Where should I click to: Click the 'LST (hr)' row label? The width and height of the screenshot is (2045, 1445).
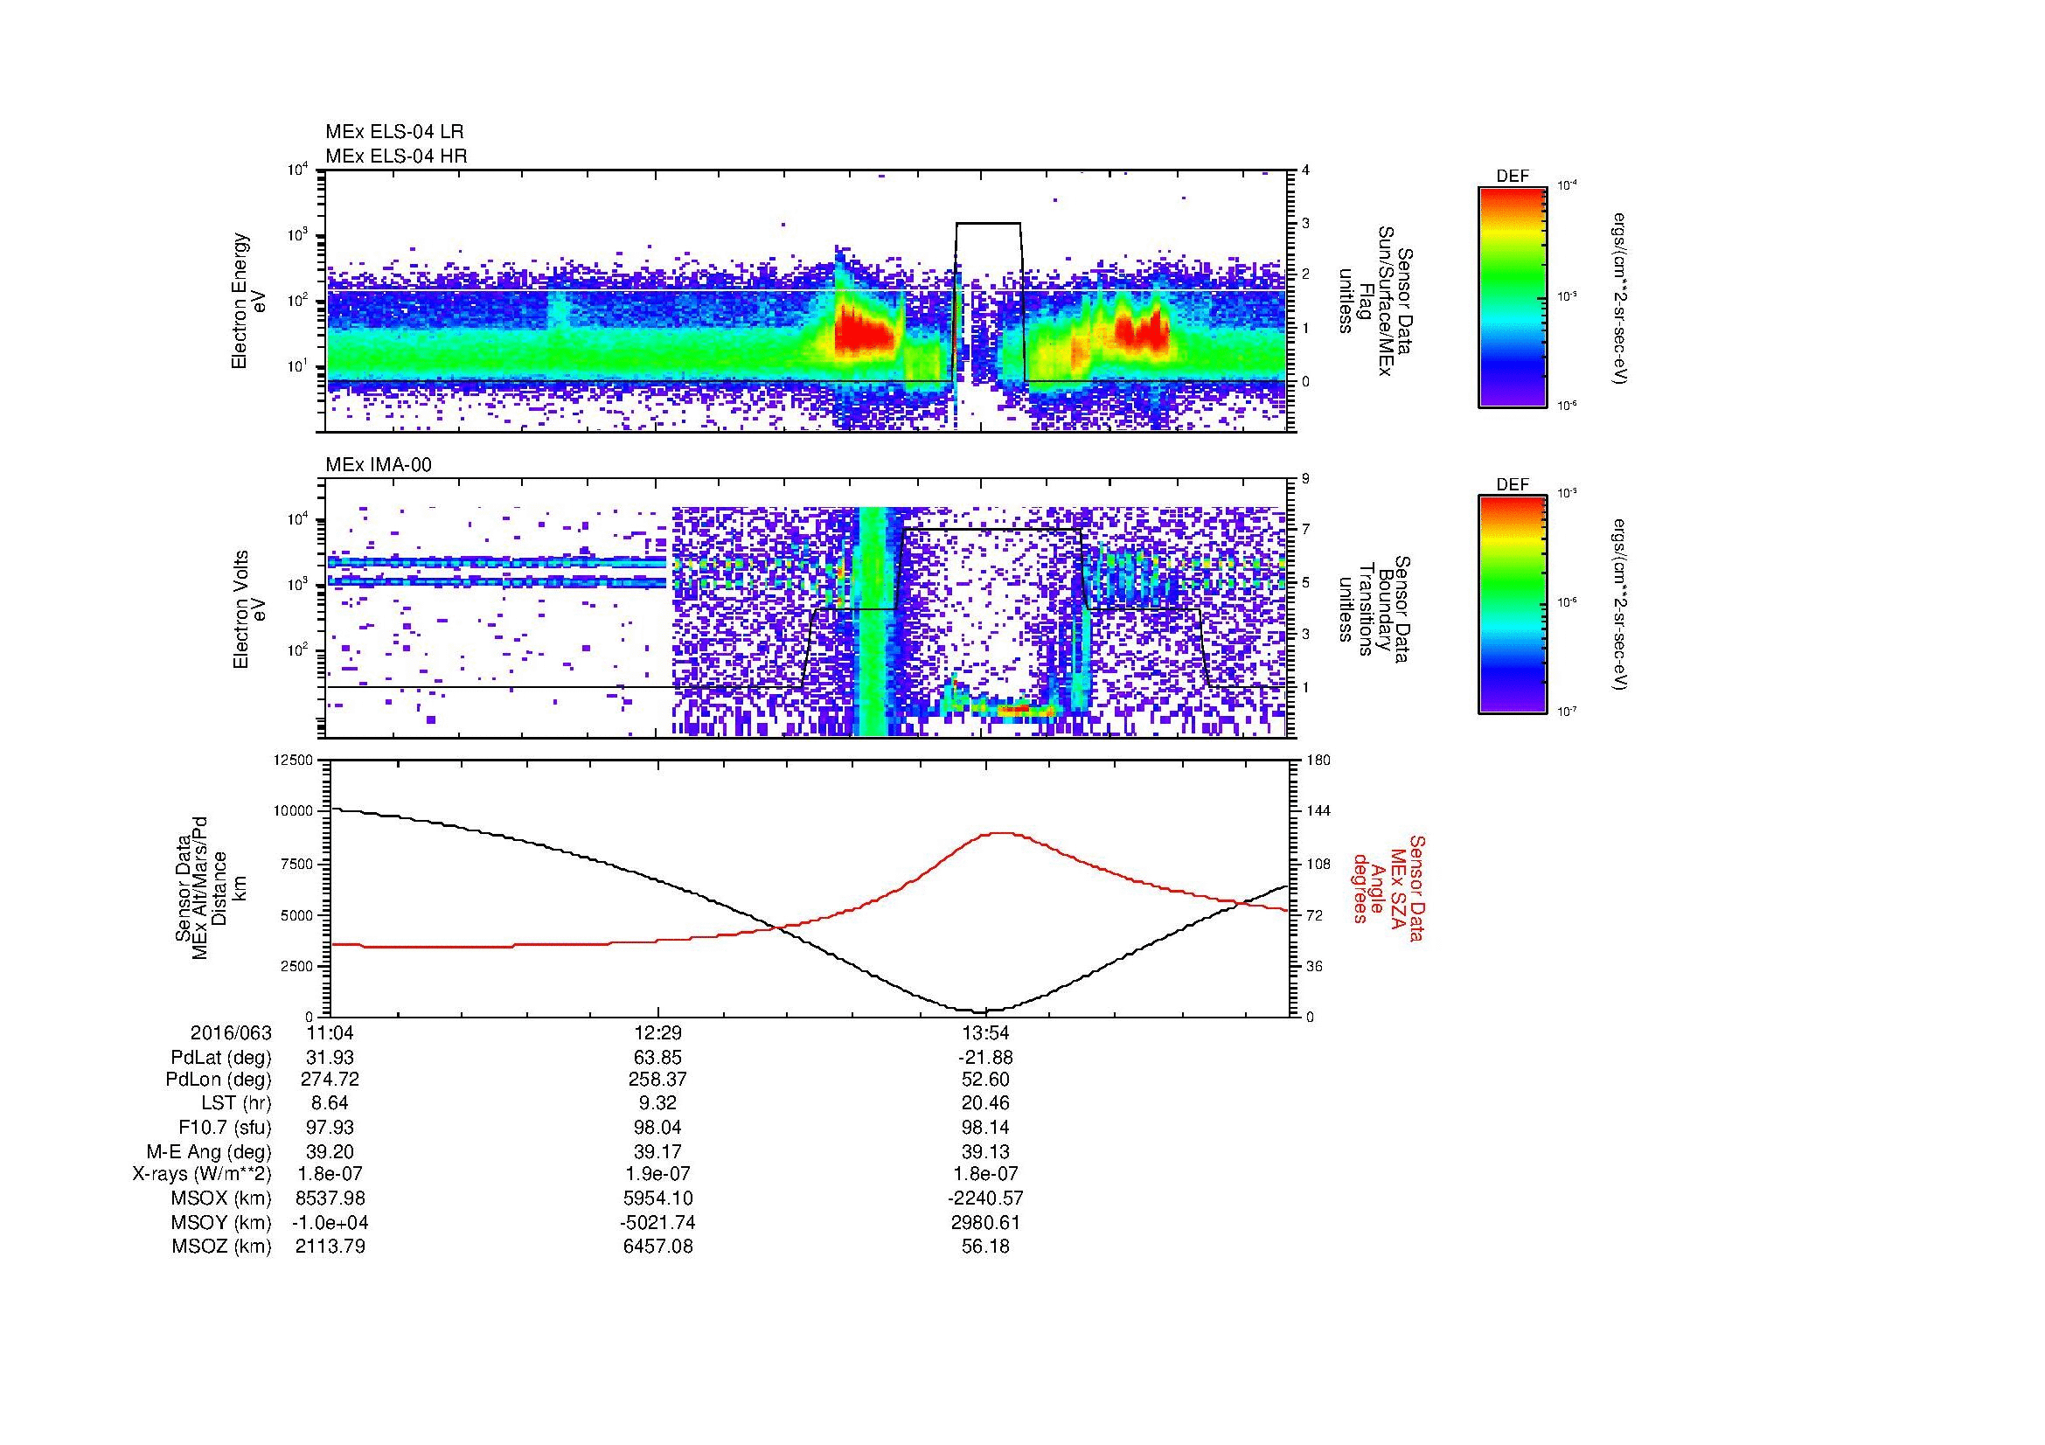(x=236, y=1103)
